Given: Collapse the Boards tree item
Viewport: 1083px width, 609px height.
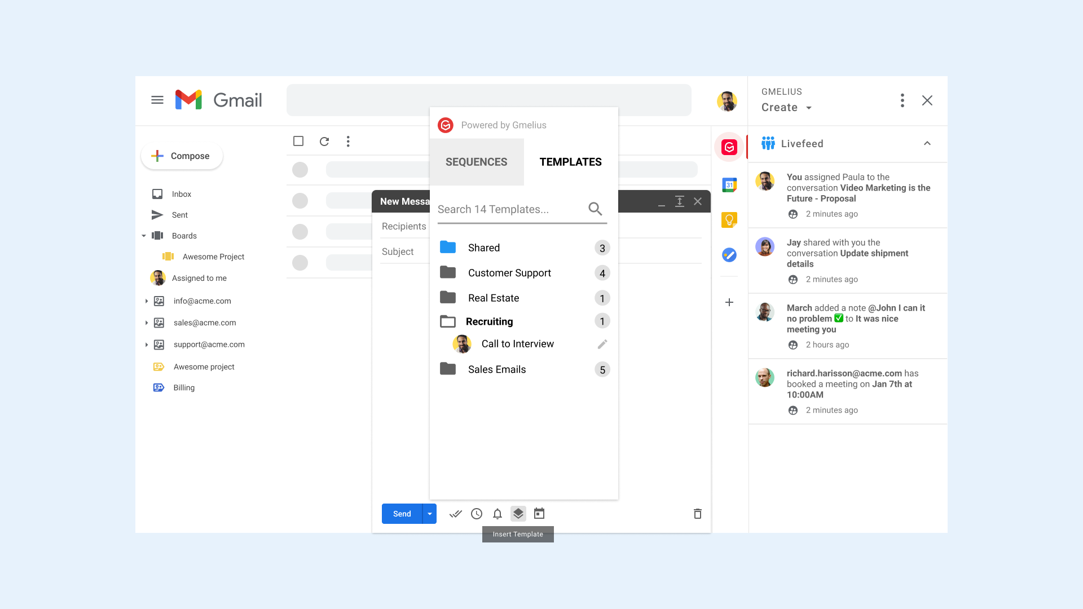Looking at the screenshot, I should coord(144,236).
